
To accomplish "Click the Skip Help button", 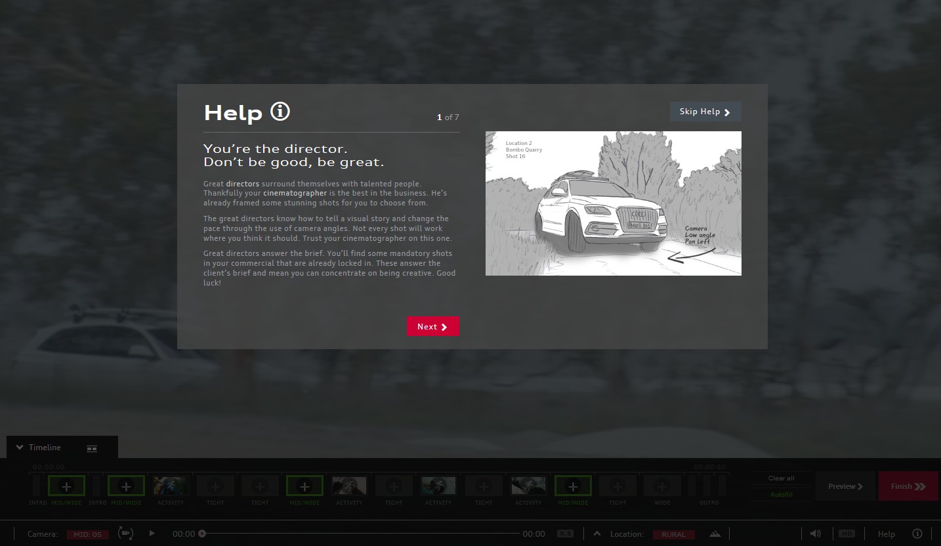I will [705, 112].
